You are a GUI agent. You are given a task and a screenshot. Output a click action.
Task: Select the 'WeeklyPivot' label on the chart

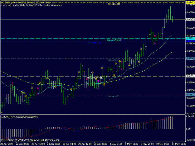click(114, 40)
